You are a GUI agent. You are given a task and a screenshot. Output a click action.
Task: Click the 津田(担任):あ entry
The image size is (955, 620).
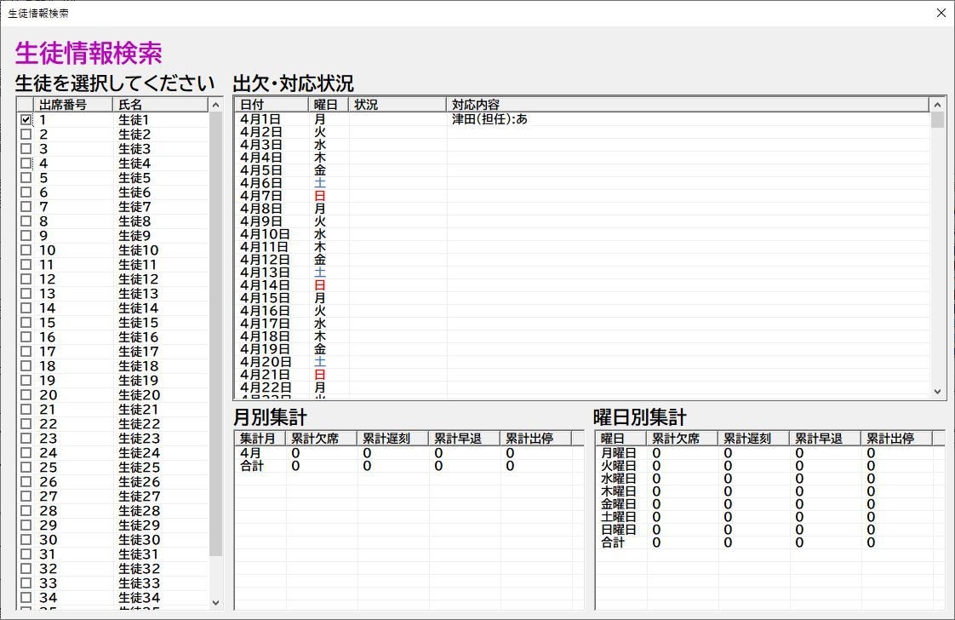tap(489, 119)
